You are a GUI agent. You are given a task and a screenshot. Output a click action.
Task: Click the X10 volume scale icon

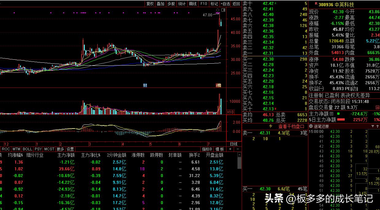[x=230, y=112]
